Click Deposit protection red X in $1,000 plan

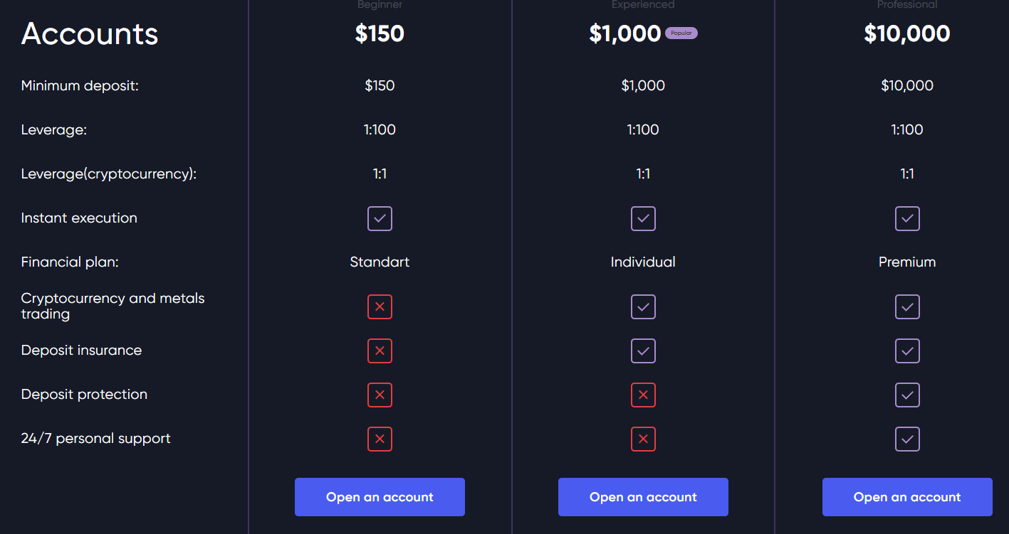point(643,395)
